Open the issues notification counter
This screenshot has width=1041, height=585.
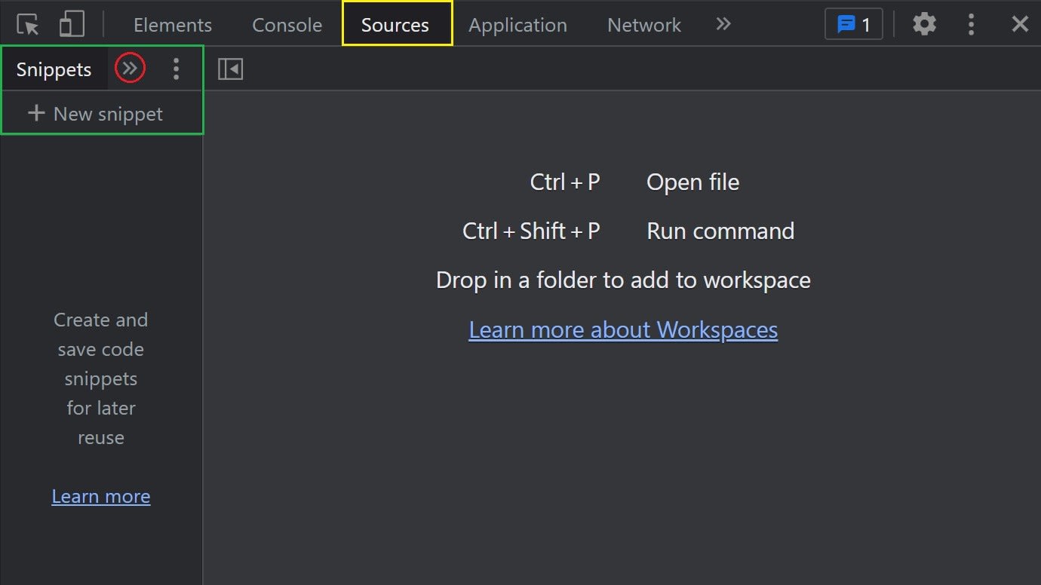pyautogui.click(x=853, y=23)
